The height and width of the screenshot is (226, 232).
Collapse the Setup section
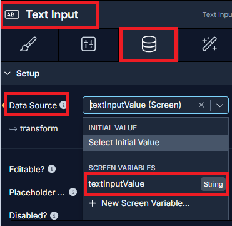click(x=8, y=73)
